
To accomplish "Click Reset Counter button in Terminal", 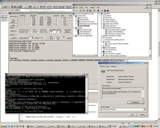I will (x=23, y=38).
